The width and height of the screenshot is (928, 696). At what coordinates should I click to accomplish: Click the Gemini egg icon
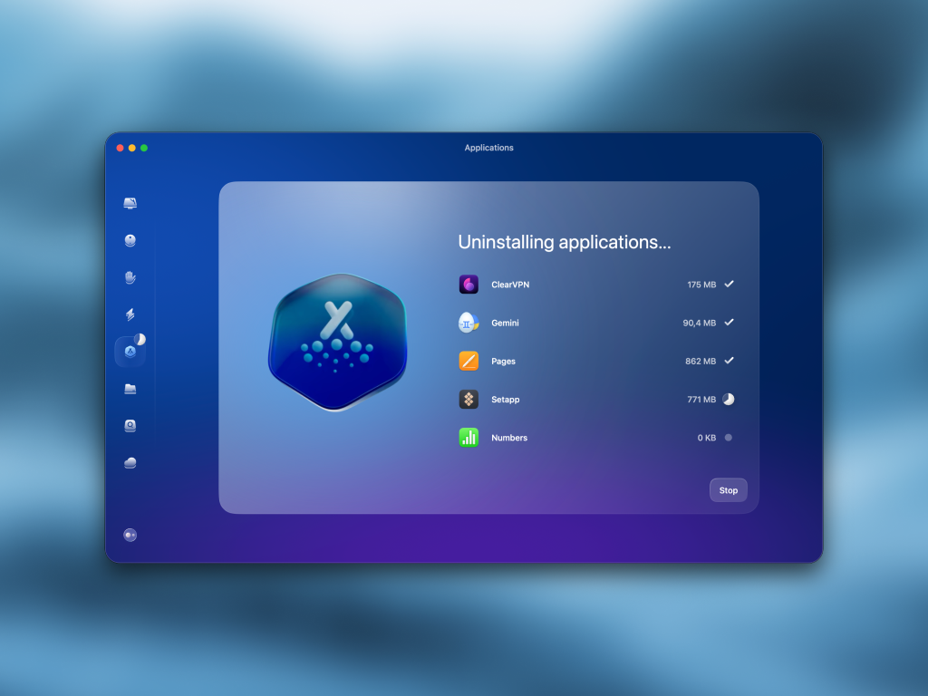click(468, 323)
